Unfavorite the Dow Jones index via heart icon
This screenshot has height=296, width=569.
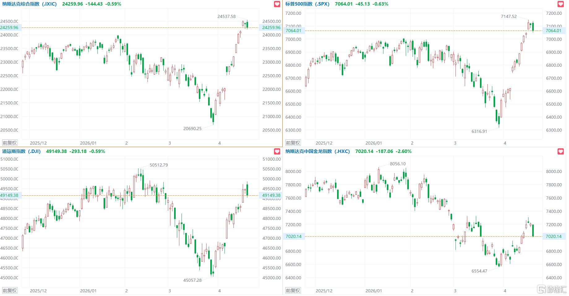[x=277, y=151]
